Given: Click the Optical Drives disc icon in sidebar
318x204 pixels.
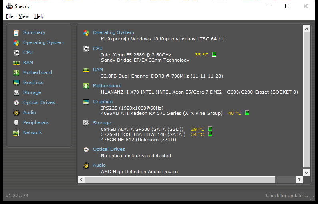Looking at the screenshot, I should 16,102.
